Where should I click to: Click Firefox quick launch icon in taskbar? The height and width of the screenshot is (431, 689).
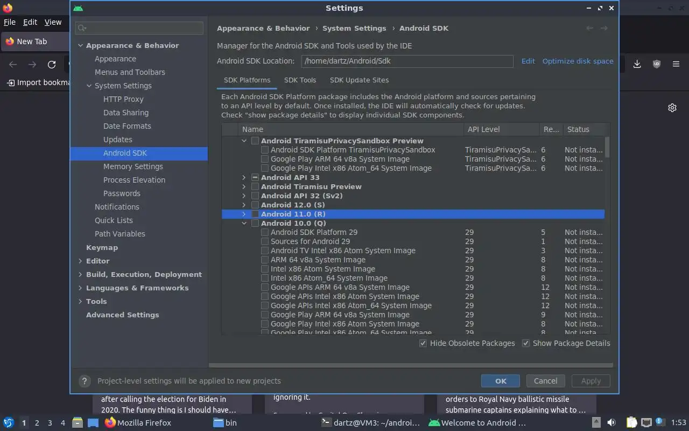point(110,422)
